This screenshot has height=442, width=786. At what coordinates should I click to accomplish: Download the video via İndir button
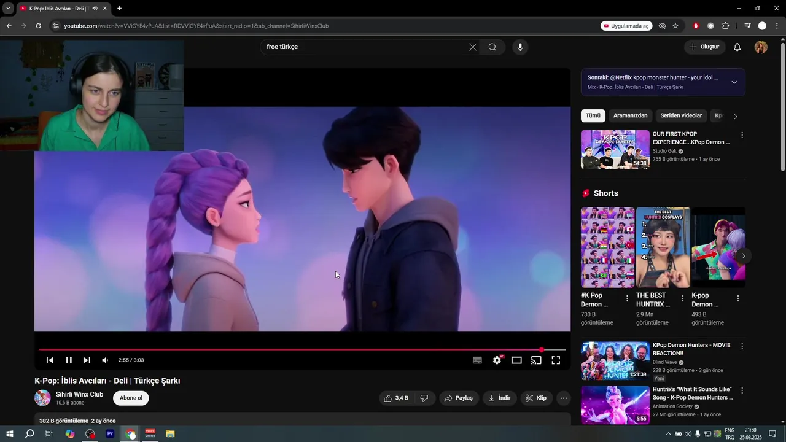499,398
